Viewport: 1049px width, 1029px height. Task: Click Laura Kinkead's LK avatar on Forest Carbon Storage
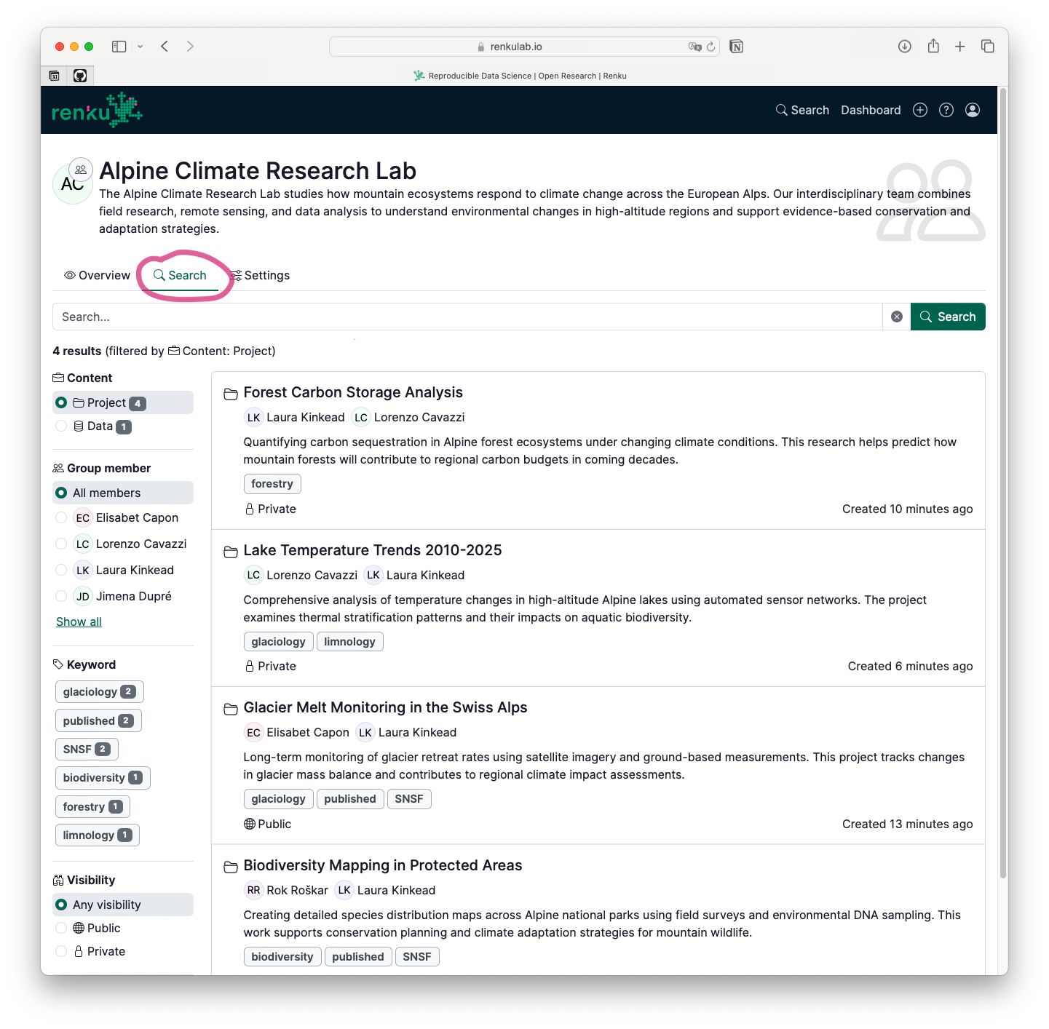[253, 417]
